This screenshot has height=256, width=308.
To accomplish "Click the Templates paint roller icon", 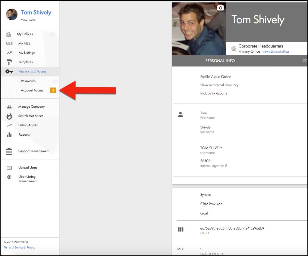I will 9,62.
